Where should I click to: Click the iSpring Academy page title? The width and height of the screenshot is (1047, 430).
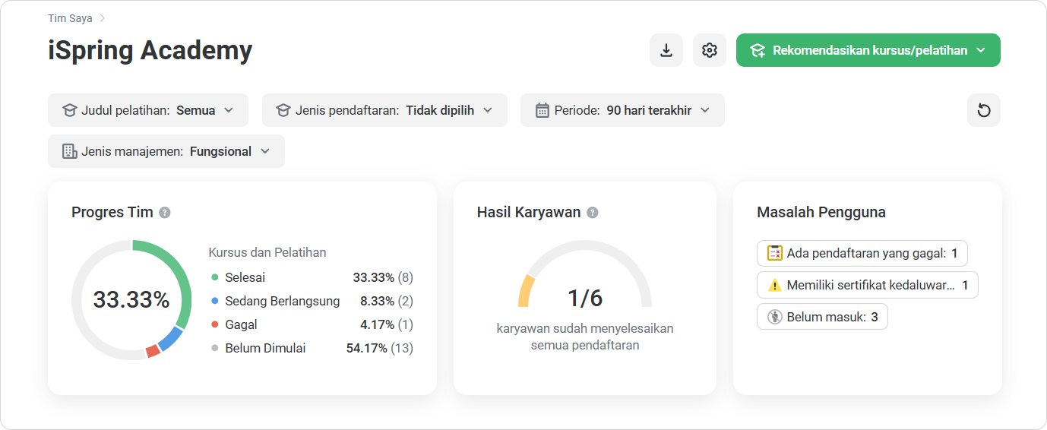[150, 50]
